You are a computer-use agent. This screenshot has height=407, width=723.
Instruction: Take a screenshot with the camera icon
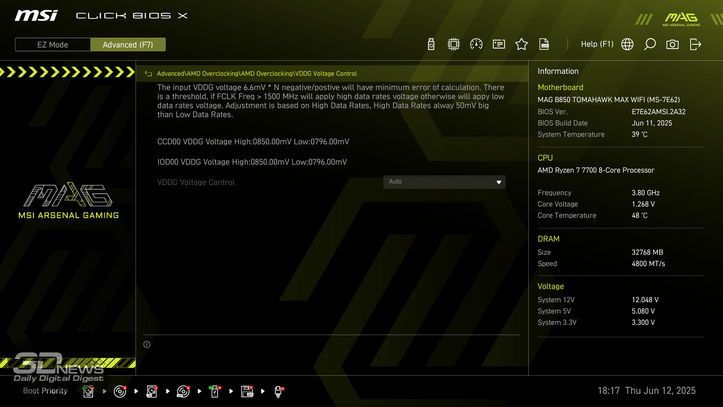673,44
